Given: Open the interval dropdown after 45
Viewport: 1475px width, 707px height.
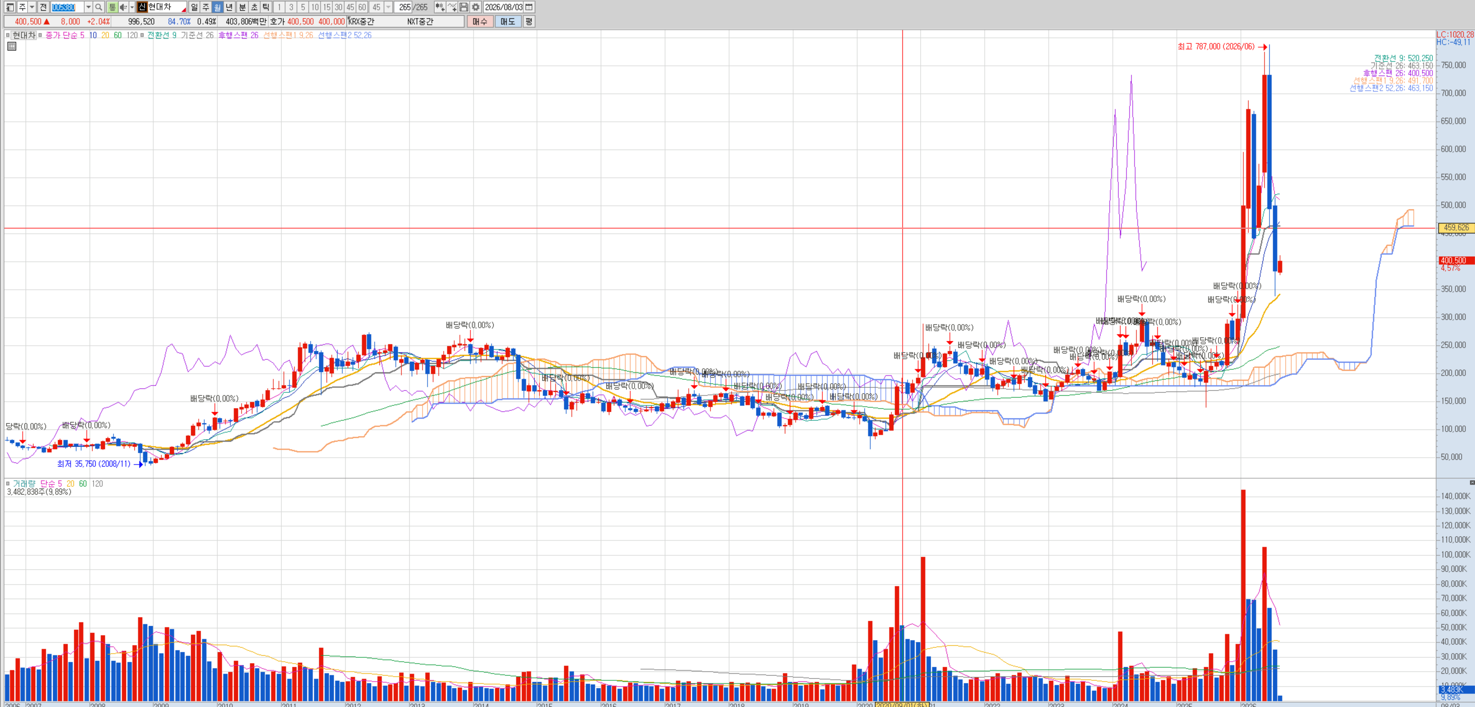Looking at the screenshot, I should coord(388,7).
